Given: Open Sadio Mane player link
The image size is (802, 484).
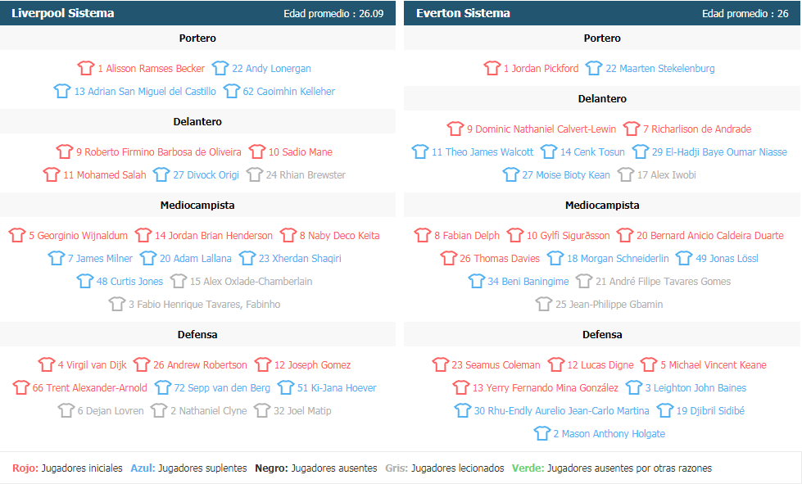Looking at the screenshot, I should [x=301, y=152].
